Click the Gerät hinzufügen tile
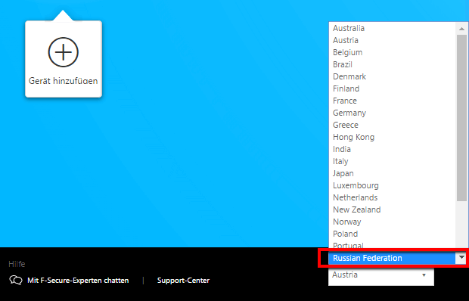This screenshot has height=301, width=469. pos(64,59)
